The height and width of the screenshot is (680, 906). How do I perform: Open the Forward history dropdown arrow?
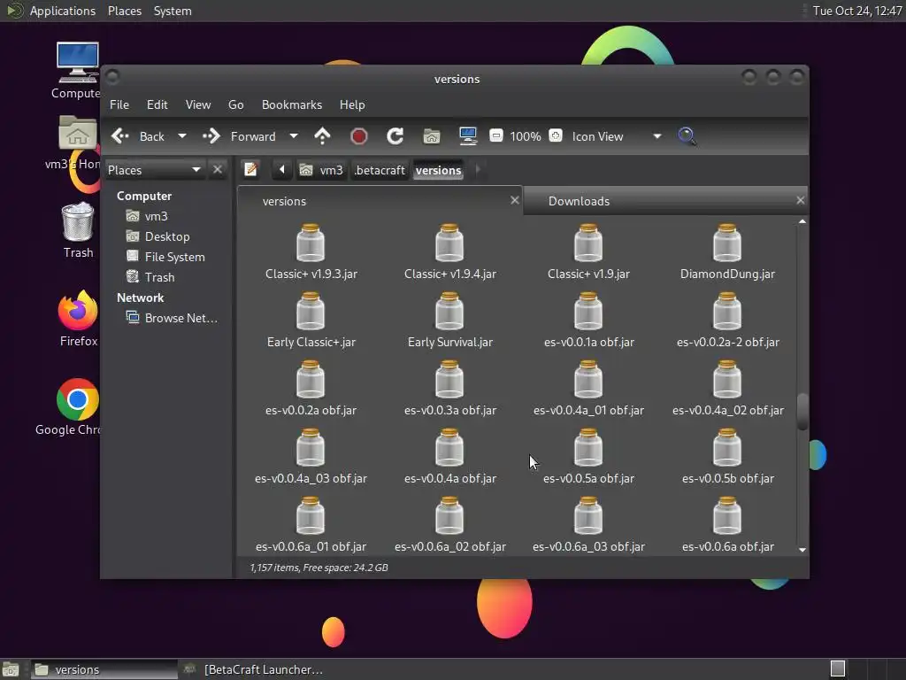pos(294,136)
